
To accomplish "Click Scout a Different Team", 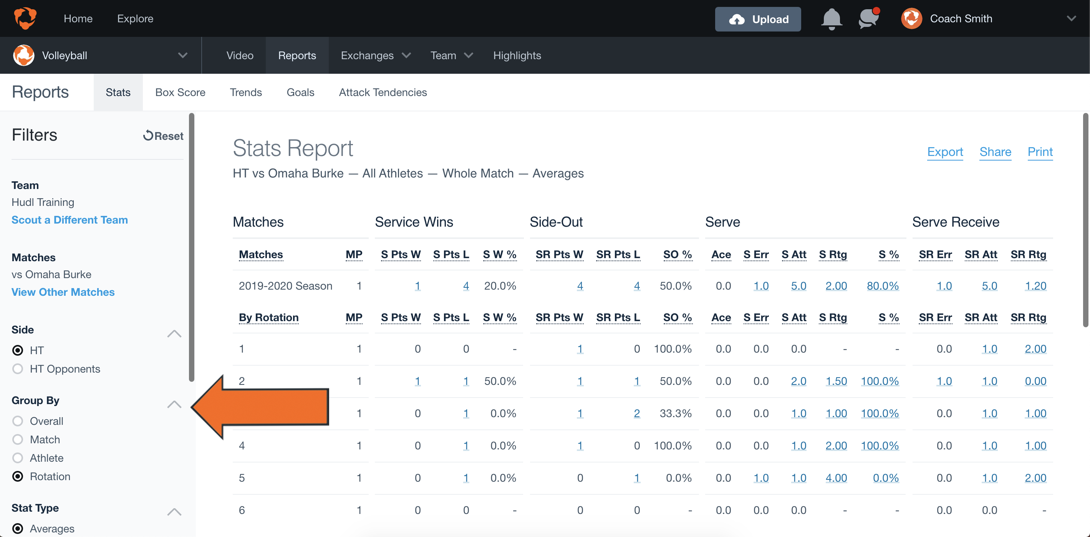I will click(70, 220).
